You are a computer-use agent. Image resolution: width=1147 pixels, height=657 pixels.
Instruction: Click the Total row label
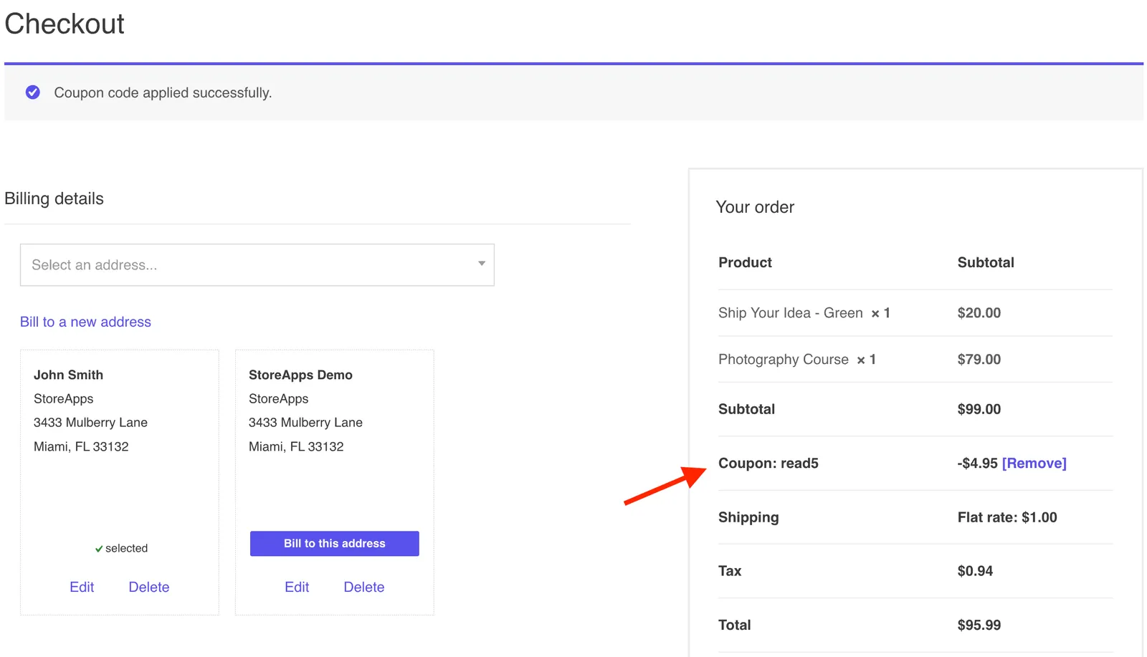(x=735, y=625)
